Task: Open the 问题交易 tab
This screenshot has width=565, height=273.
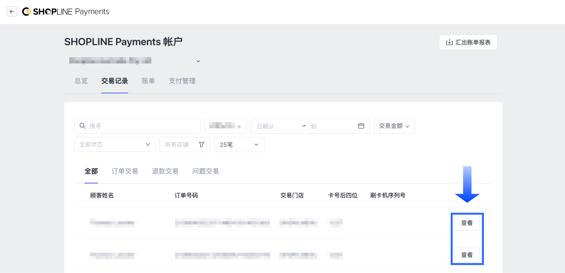Action: [x=206, y=171]
